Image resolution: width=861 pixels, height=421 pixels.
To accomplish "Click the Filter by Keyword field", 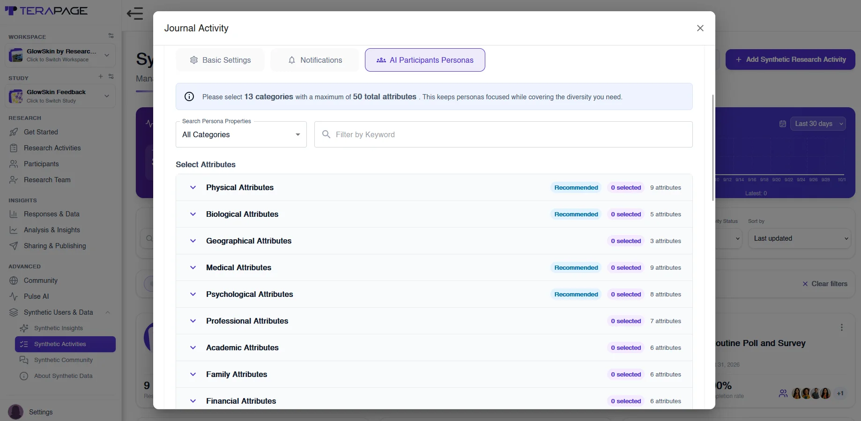I will tap(504, 134).
